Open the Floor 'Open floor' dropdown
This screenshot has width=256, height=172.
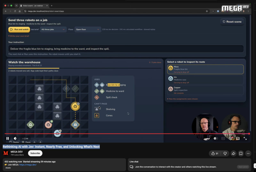tap(88, 29)
